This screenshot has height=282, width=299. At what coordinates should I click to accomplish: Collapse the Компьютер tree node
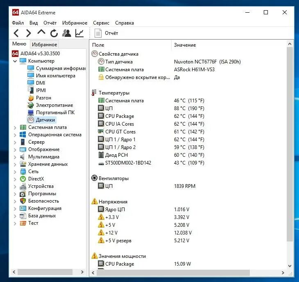click(15, 61)
